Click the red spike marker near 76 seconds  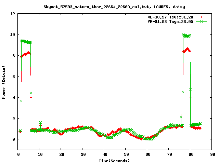coord(181,115)
